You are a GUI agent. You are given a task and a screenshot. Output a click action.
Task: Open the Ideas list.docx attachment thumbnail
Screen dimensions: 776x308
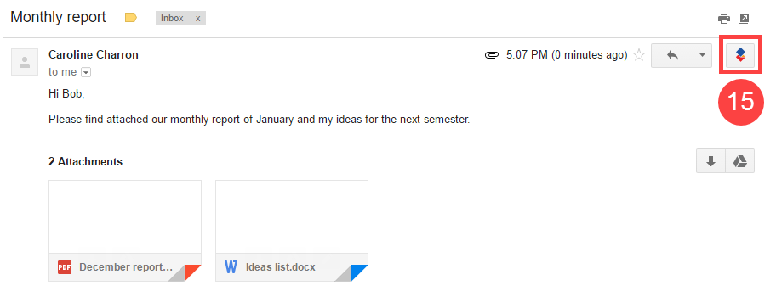[x=292, y=231]
